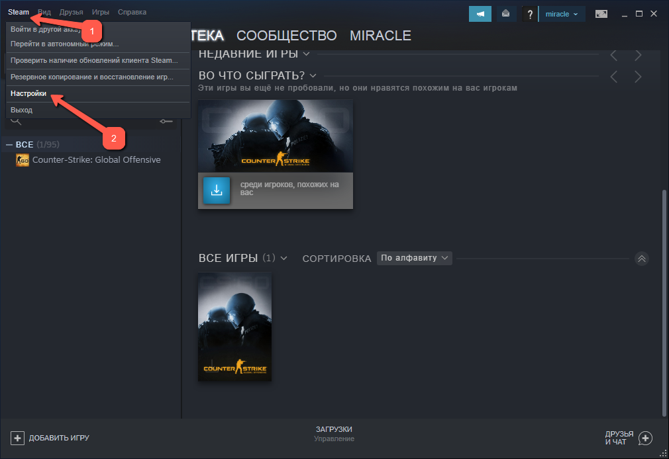Open friends and chat plus icon
669x459 pixels.
tap(645, 438)
